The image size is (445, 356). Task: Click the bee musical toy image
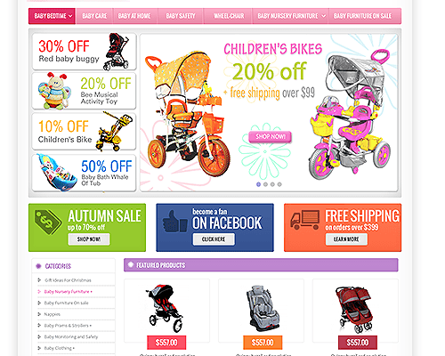[x=55, y=92]
